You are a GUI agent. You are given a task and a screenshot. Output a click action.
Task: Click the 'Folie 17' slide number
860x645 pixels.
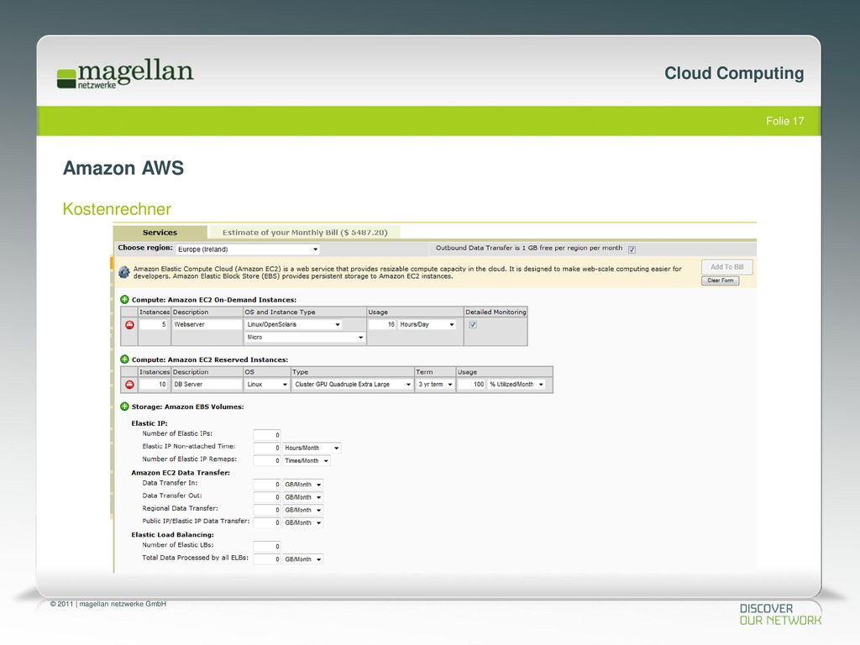point(785,121)
